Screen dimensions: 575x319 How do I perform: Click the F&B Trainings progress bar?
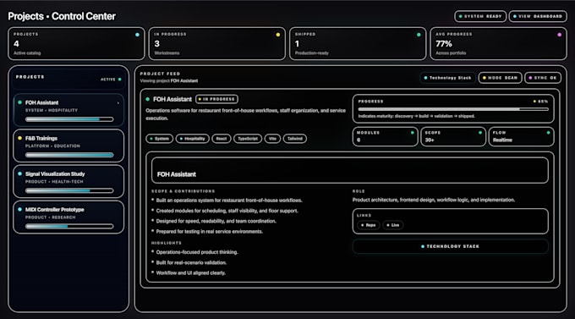pyautogui.click(x=69, y=155)
